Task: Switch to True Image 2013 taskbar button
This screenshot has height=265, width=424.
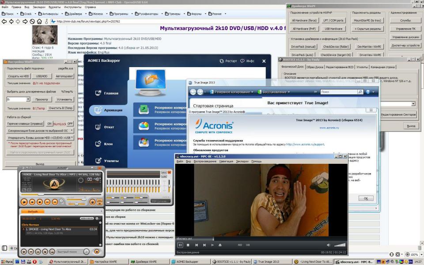Action: pyautogui.click(x=272, y=261)
